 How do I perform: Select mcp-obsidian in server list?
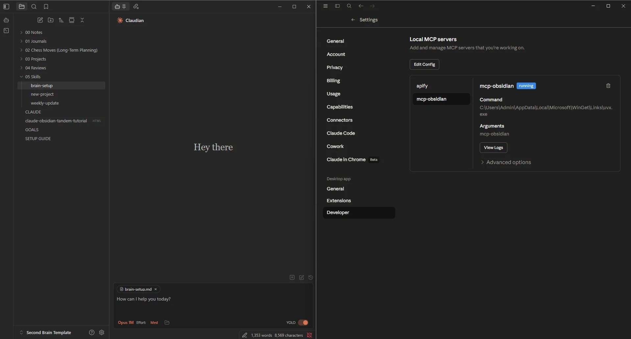(x=441, y=99)
